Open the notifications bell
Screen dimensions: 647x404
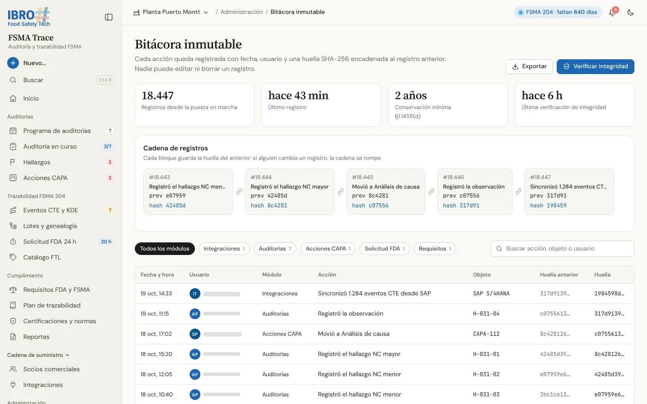pos(612,13)
